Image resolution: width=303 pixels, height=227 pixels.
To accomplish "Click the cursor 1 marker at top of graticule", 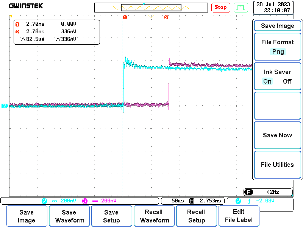I will coord(125,17).
